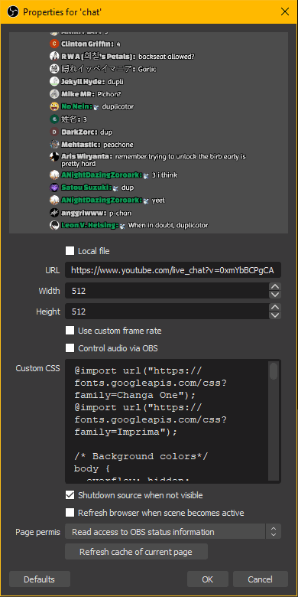Click Mehtastic's avatar in chat preview

coord(54,145)
